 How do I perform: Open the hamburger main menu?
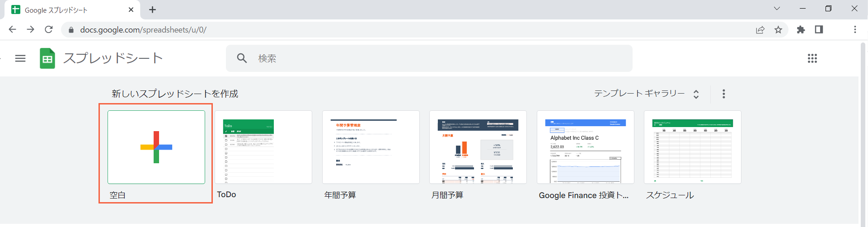click(x=20, y=58)
